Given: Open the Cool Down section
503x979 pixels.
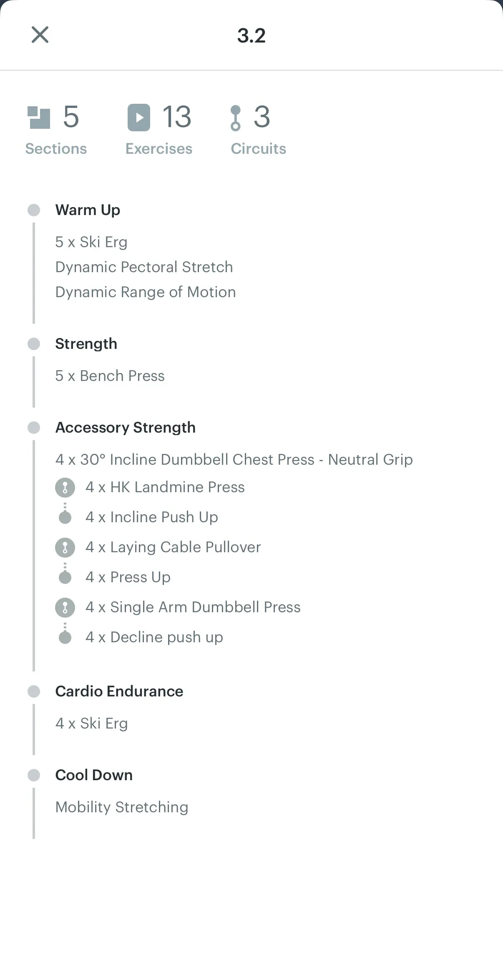Looking at the screenshot, I should tap(94, 775).
